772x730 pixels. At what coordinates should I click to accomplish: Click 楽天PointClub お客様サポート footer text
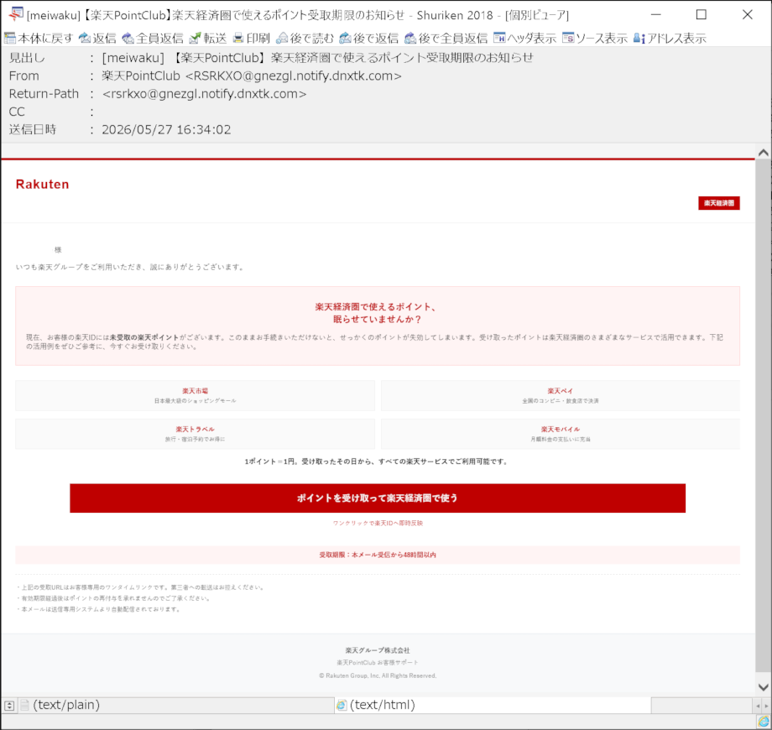[378, 663]
